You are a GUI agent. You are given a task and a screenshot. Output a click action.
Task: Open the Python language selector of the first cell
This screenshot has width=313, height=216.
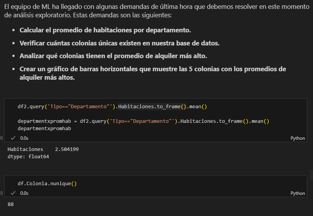[298, 138]
